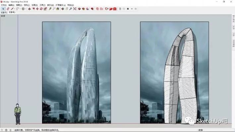Select the arrow Select tool
Image resolution: width=235 pixels, height=132 pixels.
3,9
